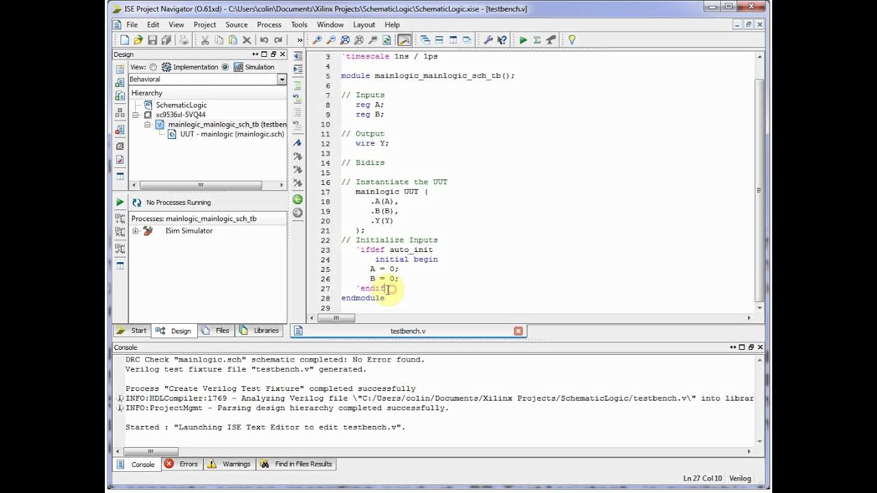Close the testbench.v editor tab
The image size is (877, 493).
point(518,331)
